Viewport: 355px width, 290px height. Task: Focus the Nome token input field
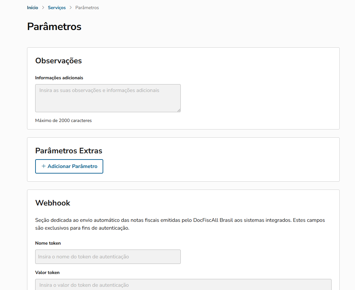[x=107, y=257]
